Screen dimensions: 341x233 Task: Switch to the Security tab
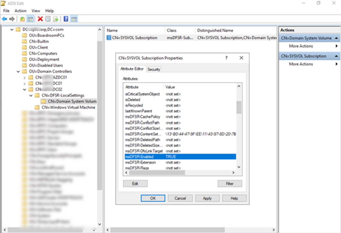point(153,69)
